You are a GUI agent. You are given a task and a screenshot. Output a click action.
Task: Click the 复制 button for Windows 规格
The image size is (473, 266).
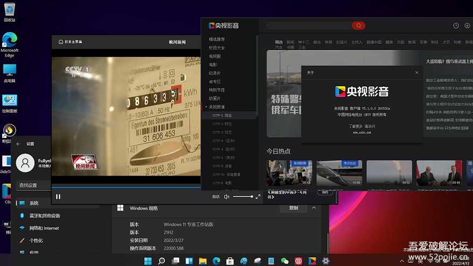pos(294,208)
